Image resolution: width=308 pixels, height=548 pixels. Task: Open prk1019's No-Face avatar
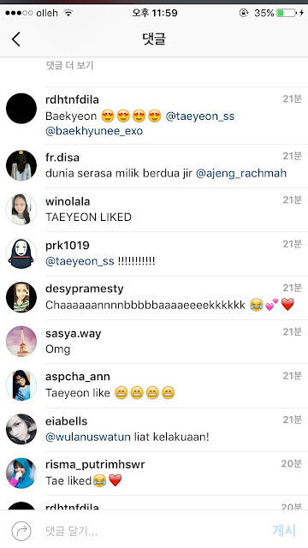point(21,253)
